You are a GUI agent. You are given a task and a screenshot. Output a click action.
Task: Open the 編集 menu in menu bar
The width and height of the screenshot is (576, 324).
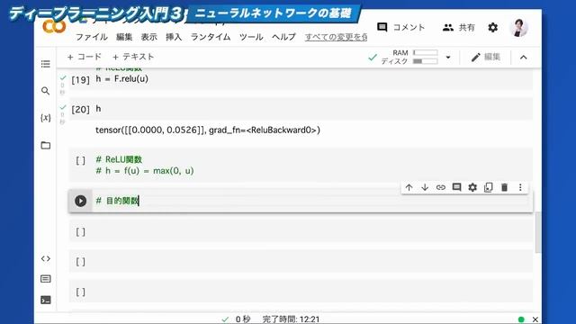(x=124, y=37)
